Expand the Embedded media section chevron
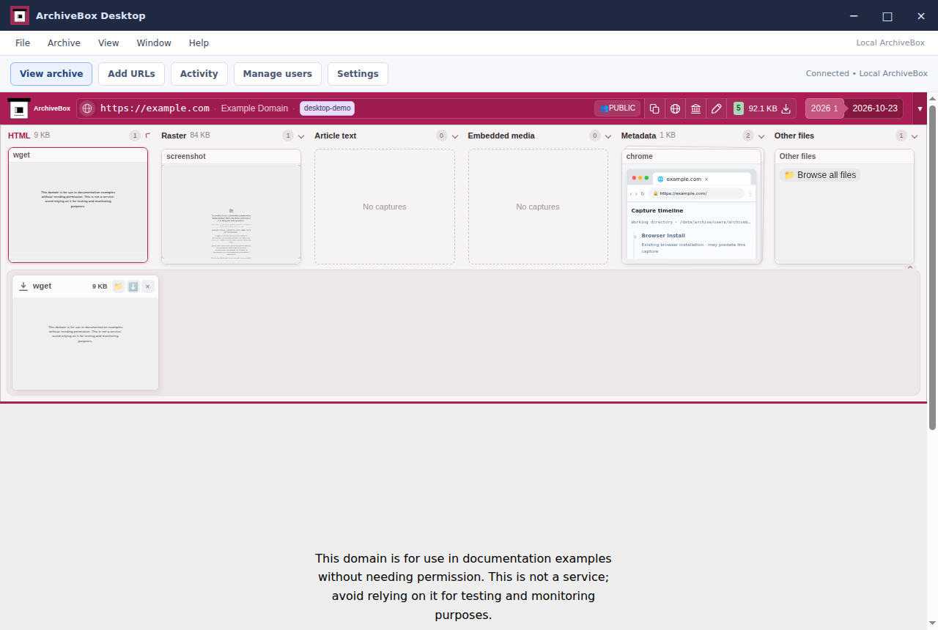 tap(608, 136)
